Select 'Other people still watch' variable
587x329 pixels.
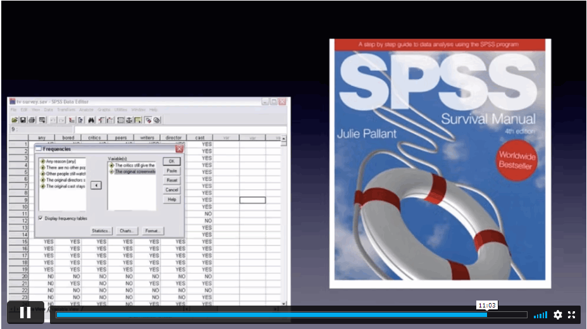[x=63, y=173]
